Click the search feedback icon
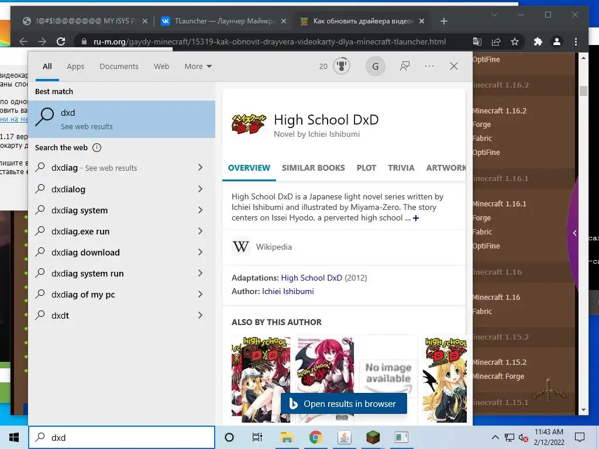599x449 pixels. (x=405, y=66)
